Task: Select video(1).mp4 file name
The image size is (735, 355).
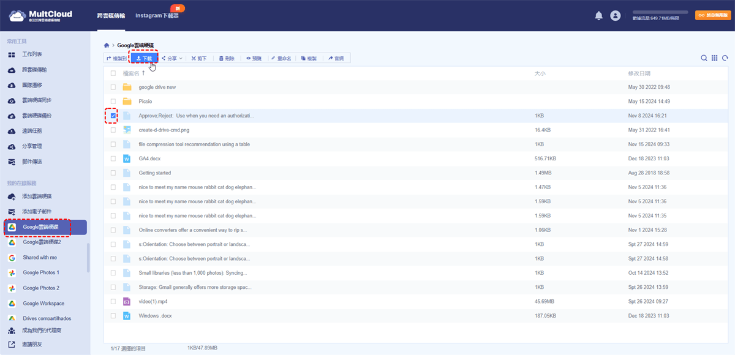Action: coord(154,301)
